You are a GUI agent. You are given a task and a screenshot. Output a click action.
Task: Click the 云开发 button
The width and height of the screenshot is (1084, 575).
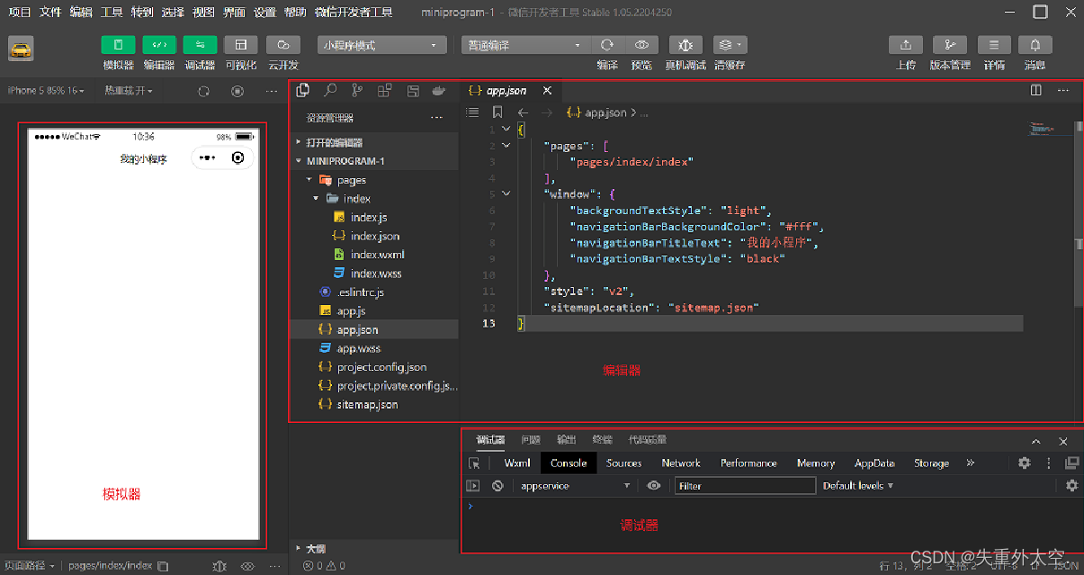pos(282,45)
